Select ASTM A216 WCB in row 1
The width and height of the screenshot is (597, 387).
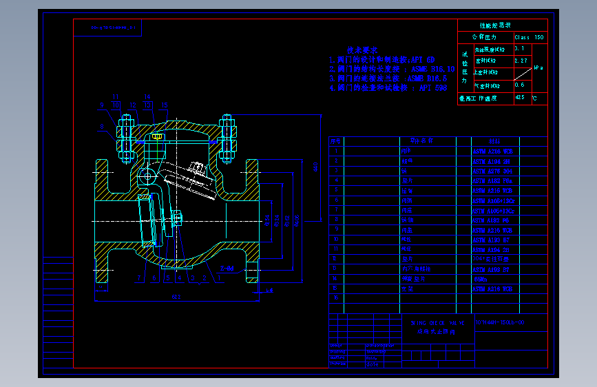coord(492,151)
